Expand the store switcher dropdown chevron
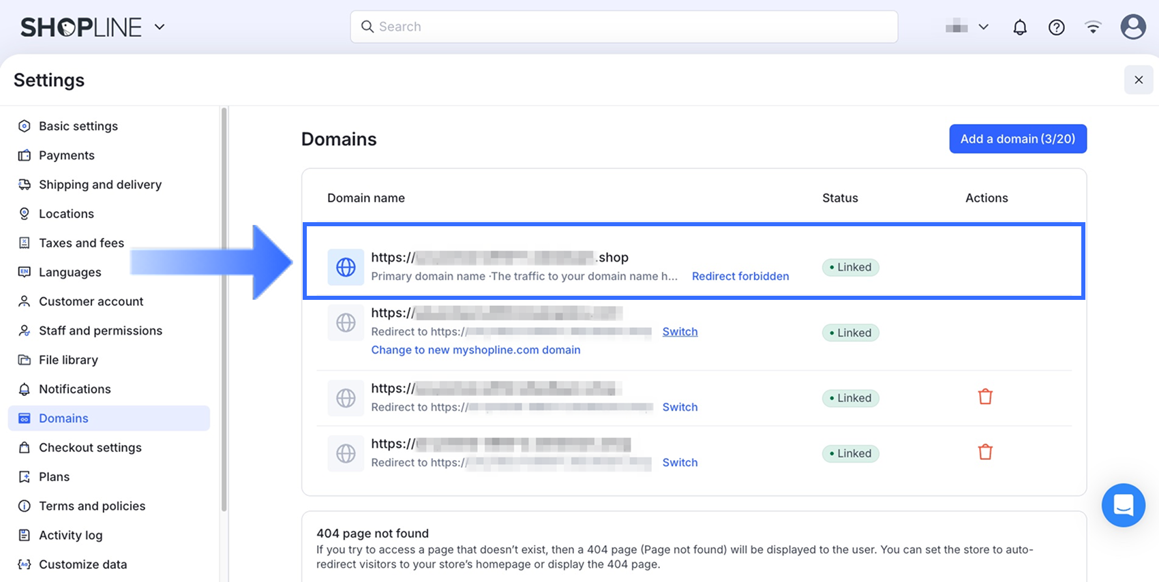The width and height of the screenshot is (1159, 582). 983,27
